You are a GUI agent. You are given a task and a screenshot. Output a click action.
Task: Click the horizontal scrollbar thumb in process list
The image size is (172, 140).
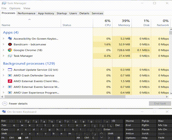pyautogui.click(x=65, y=97)
